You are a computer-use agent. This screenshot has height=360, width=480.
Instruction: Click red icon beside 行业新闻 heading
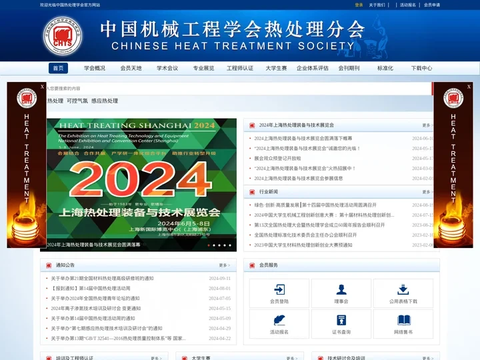pos(252,192)
